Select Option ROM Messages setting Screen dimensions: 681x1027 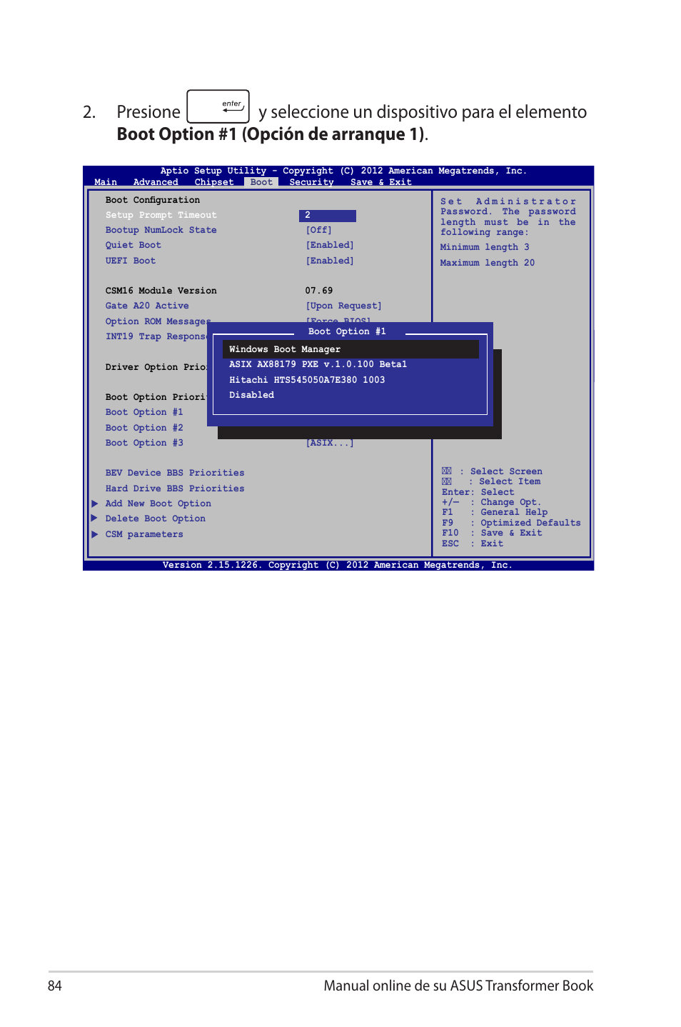pos(158,321)
